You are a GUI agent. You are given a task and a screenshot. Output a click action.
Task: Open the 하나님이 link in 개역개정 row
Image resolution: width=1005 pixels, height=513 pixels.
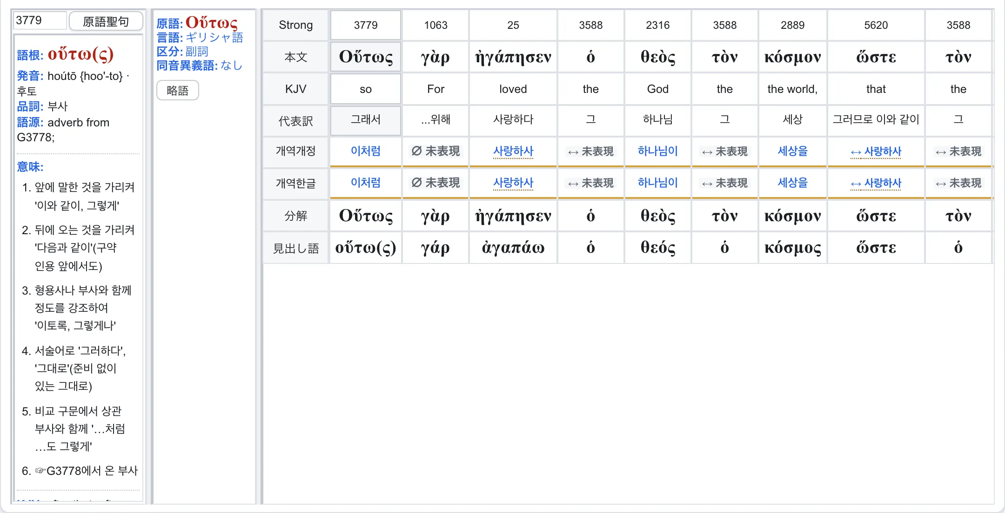click(x=657, y=151)
